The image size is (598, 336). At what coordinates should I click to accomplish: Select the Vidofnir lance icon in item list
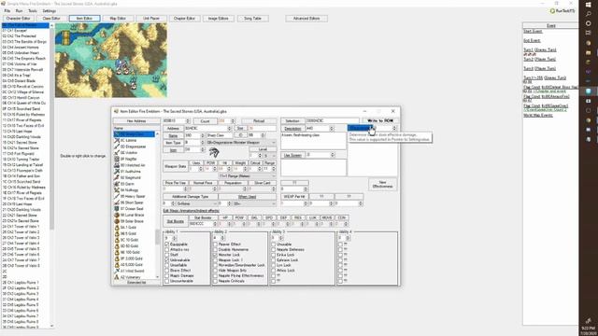117,153
